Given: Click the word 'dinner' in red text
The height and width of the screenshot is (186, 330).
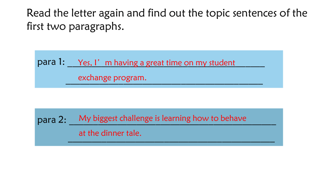Looking at the screenshot, I should (112, 133).
